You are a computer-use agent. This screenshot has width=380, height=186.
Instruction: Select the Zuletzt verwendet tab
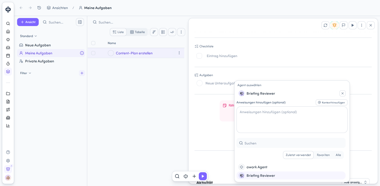298,155
